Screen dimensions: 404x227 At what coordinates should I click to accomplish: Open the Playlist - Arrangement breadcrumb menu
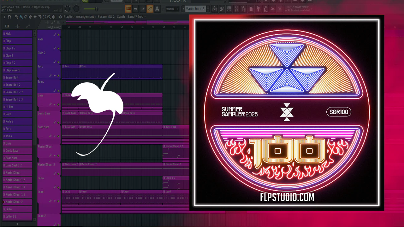[x=79, y=17]
